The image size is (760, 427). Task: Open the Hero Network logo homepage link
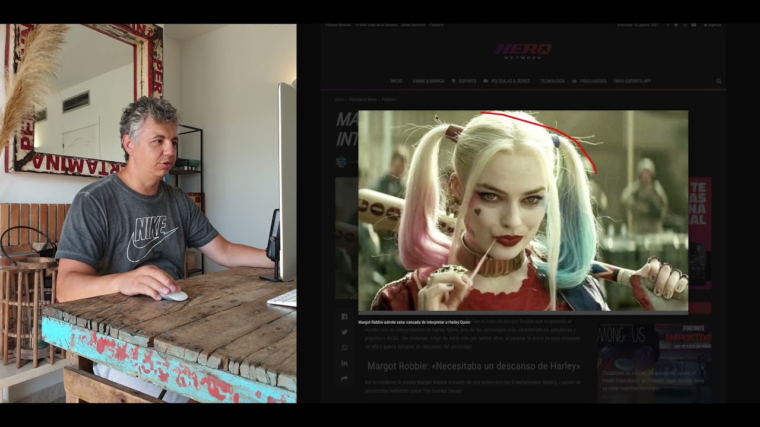[523, 51]
